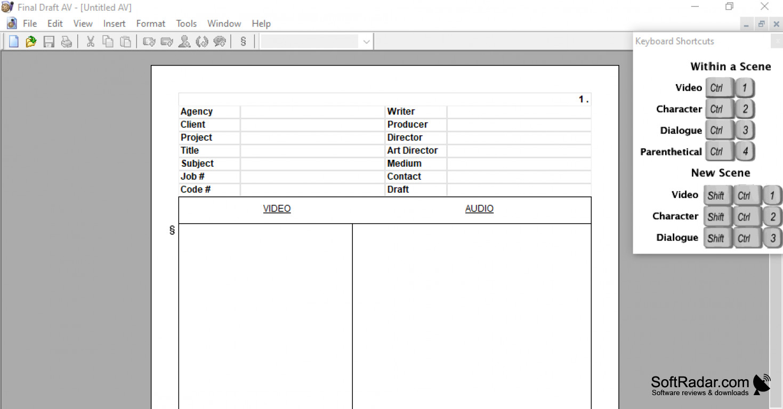Click the Art Director input field
This screenshot has width=783, height=409.
pyautogui.click(x=519, y=151)
